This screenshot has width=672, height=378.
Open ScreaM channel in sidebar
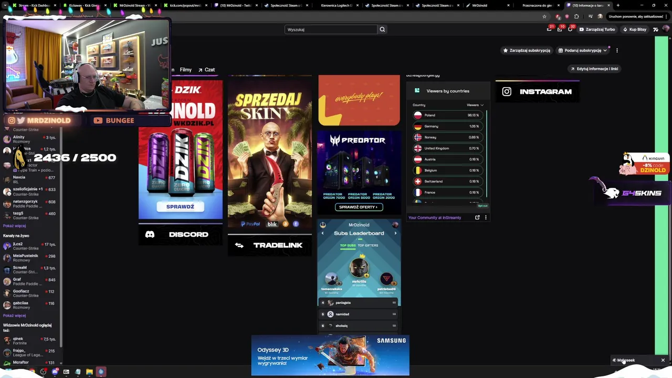tap(30, 270)
